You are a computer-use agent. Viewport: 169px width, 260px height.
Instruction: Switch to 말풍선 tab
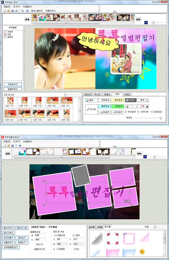(x=107, y=95)
